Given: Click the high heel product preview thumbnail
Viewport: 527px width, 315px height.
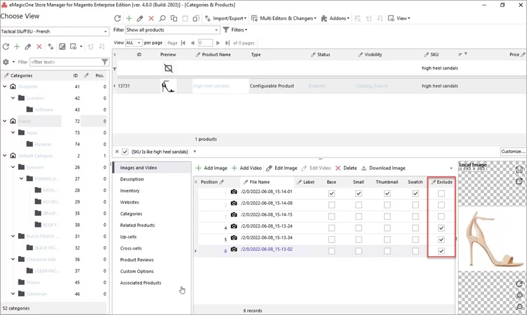Looking at the screenshot, I should coord(168,86).
